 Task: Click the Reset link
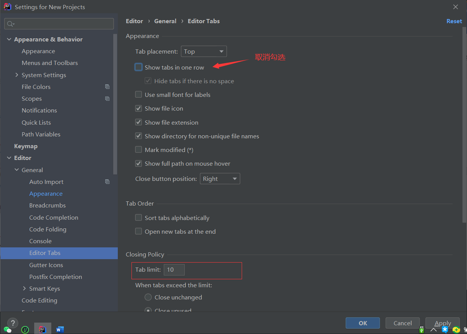pos(454,21)
